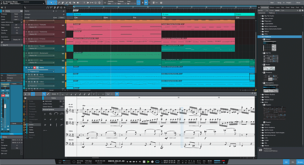Screen dimensions: 304x165
Task: Expand the Native Instruments folder
Action: (261, 26)
